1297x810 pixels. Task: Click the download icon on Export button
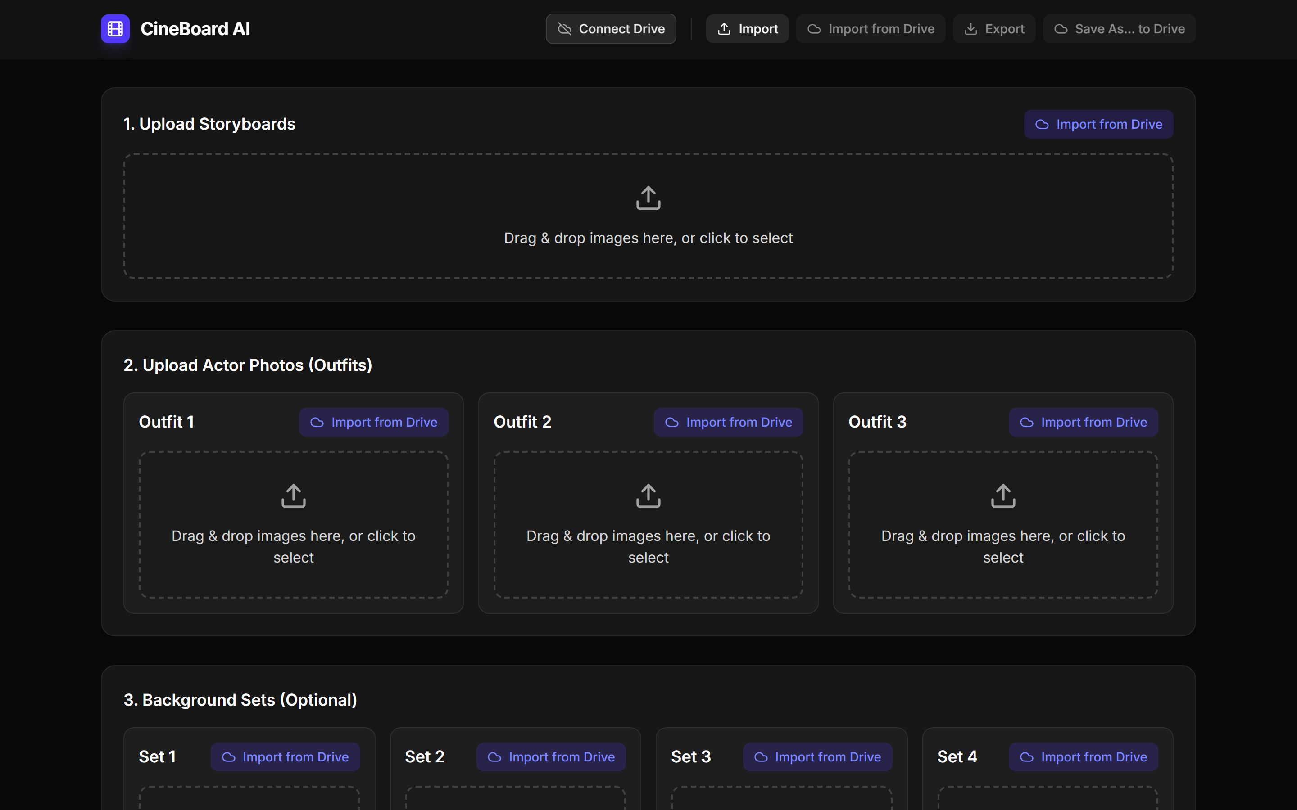[970, 29]
